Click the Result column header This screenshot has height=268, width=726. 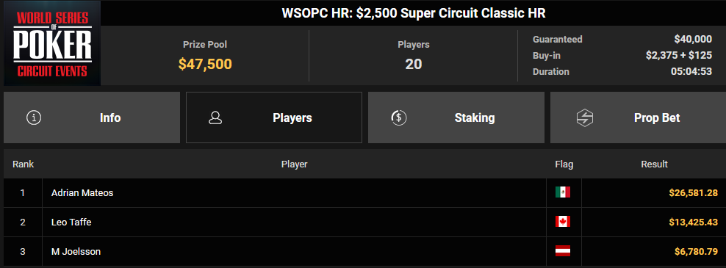654,164
